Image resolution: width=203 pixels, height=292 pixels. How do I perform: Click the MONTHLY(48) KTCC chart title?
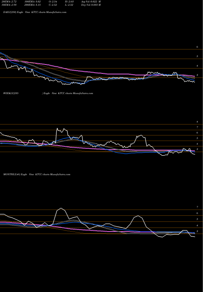[37, 174]
